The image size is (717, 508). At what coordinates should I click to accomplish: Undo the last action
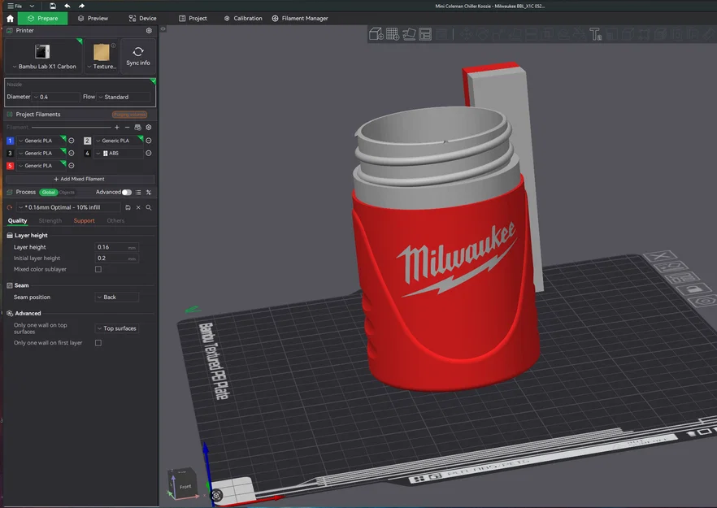67,6
